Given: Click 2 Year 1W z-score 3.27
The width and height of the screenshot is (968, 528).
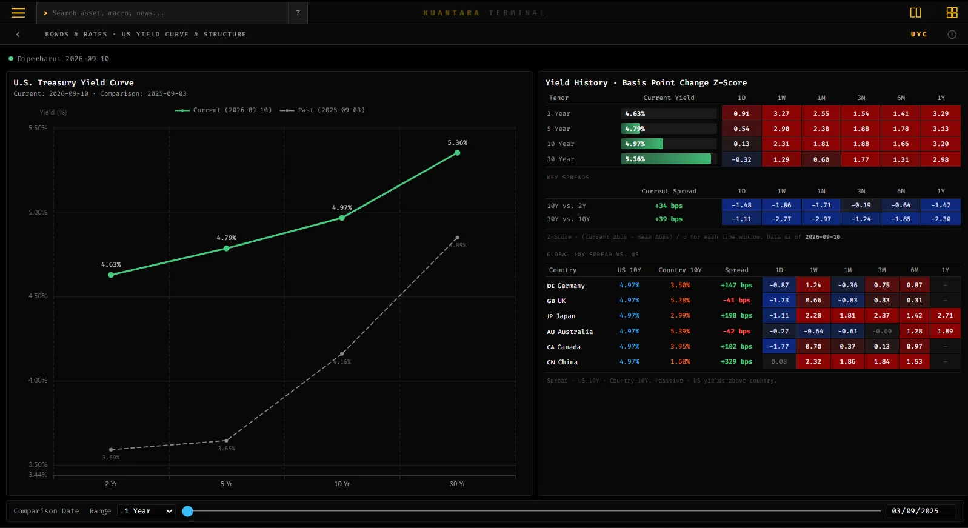Looking at the screenshot, I should click(781, 113).
